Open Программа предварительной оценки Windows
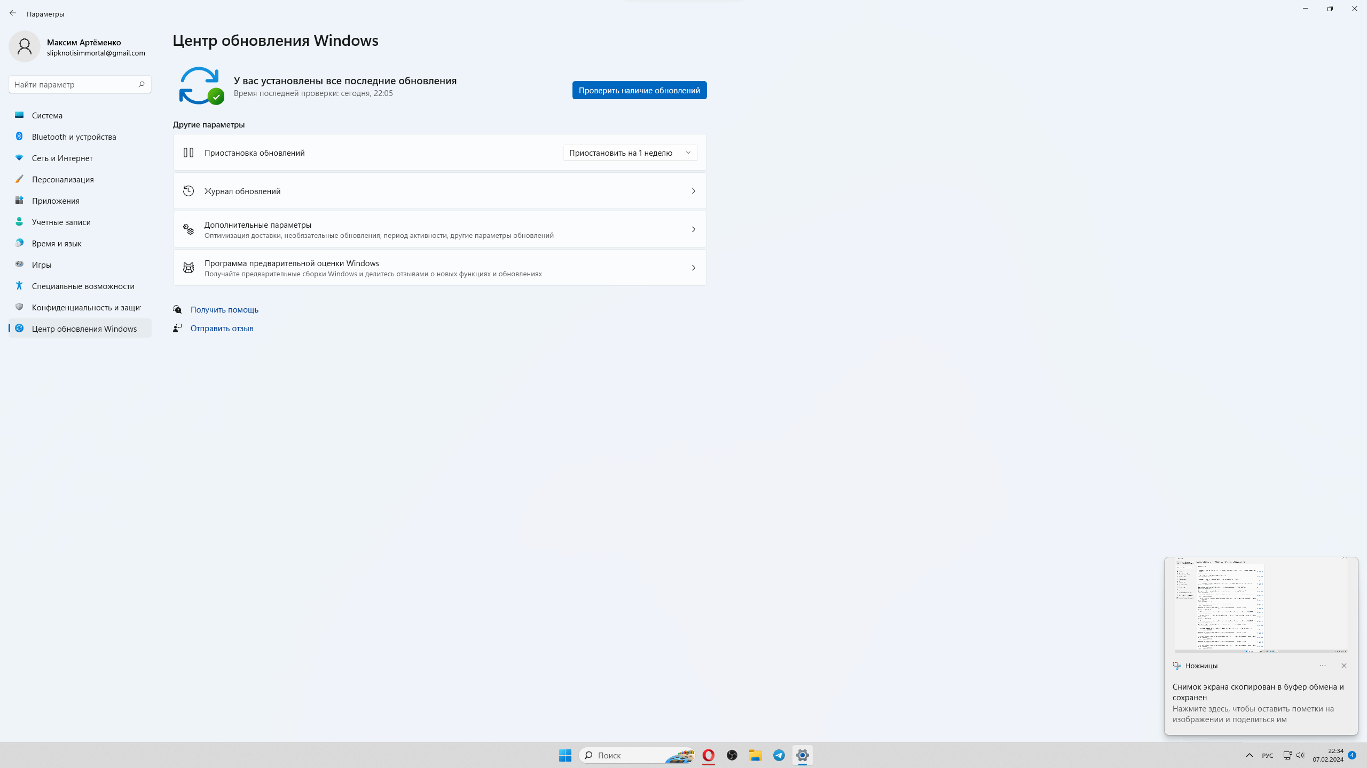 [439, 268]
